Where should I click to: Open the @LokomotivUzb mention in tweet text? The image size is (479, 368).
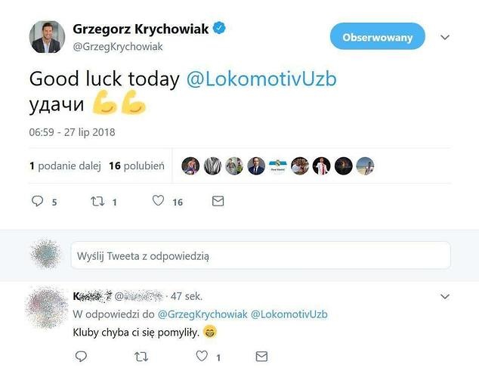pos(261,79)
